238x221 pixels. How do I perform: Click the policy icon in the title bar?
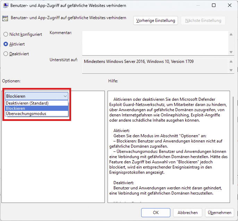click(6, 6)
